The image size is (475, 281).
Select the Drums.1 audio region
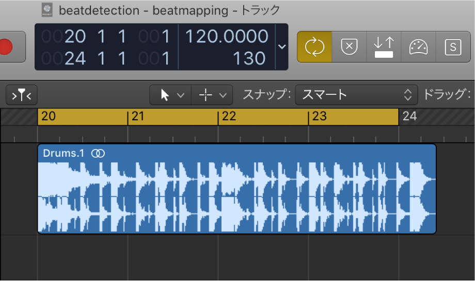pos(236,196)
